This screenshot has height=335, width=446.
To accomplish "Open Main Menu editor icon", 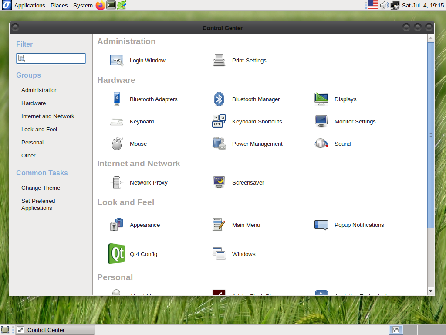I will [x=219, y=225].
